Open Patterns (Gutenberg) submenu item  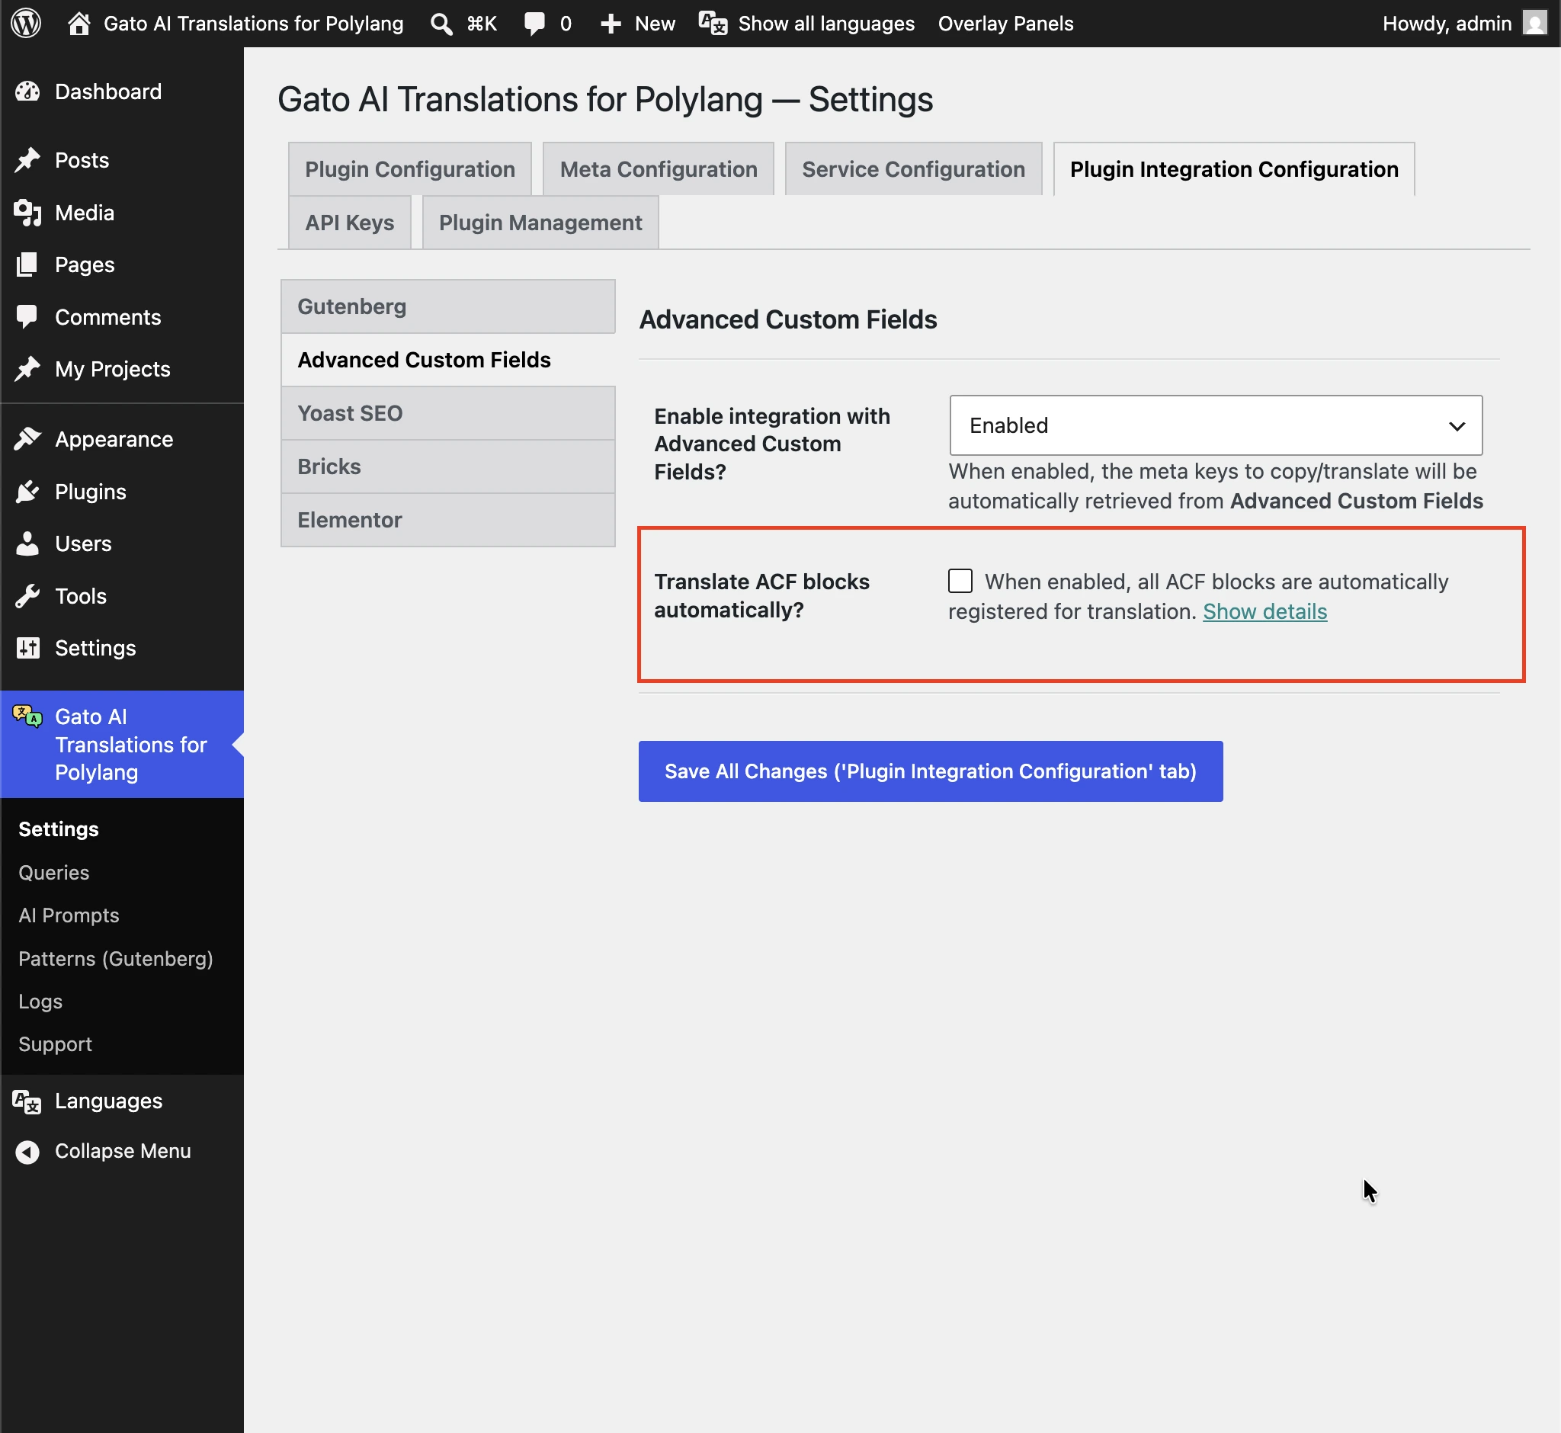point(116,958)
